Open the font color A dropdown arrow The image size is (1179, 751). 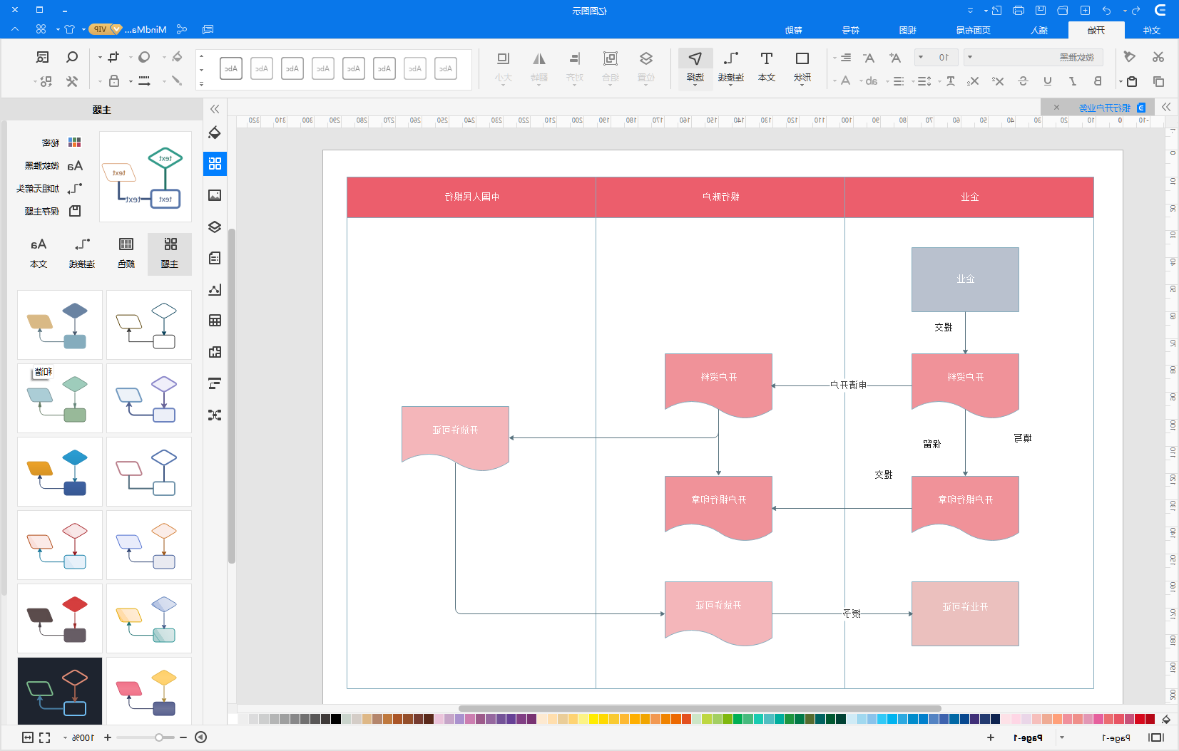coord(835,81)
